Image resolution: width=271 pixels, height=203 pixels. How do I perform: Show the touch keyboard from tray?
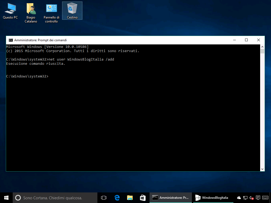(265, 198)
